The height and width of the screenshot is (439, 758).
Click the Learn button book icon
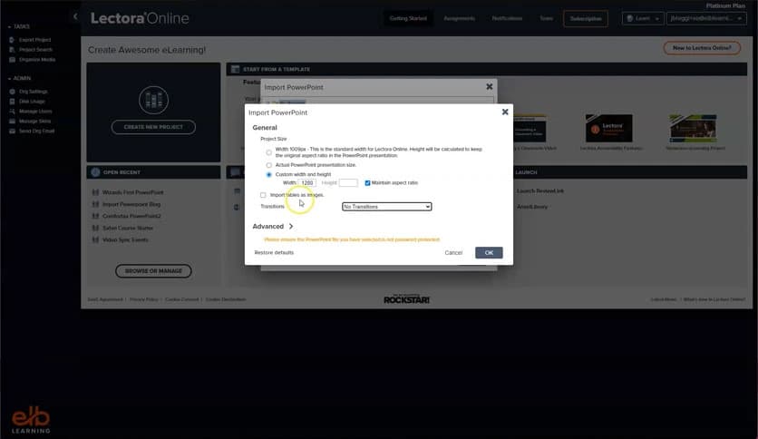tap(630, 18)
